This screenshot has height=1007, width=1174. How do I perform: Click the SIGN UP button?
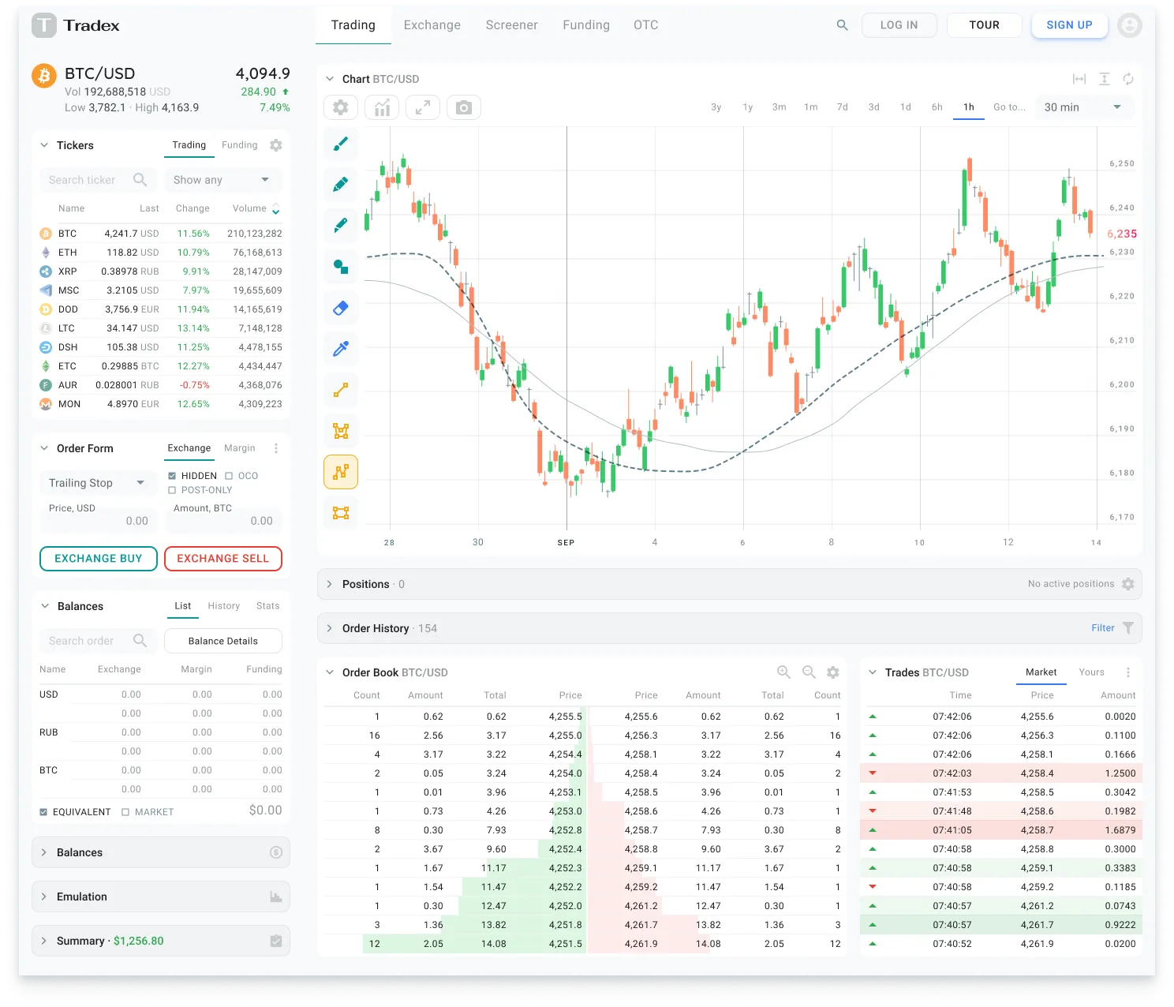[x=1069, y=25]
